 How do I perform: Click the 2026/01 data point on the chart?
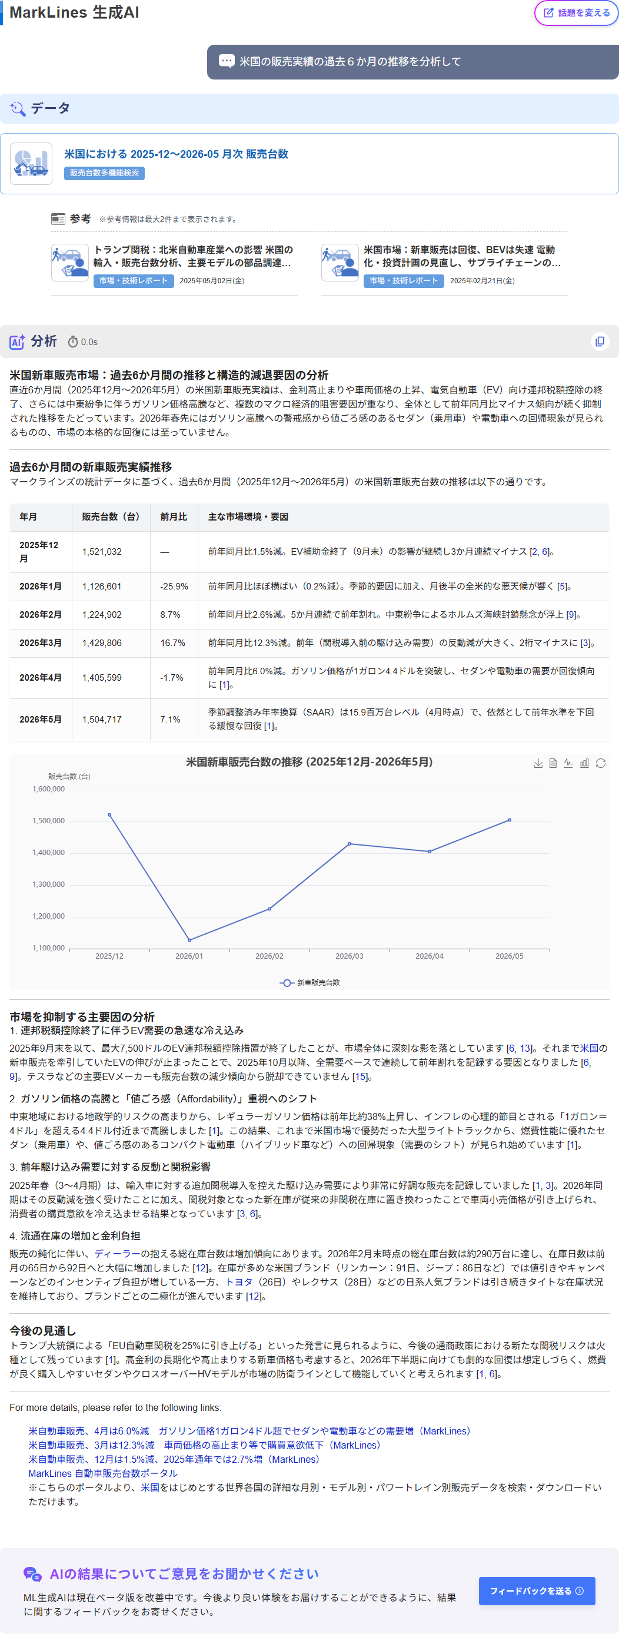click(189, 940)
